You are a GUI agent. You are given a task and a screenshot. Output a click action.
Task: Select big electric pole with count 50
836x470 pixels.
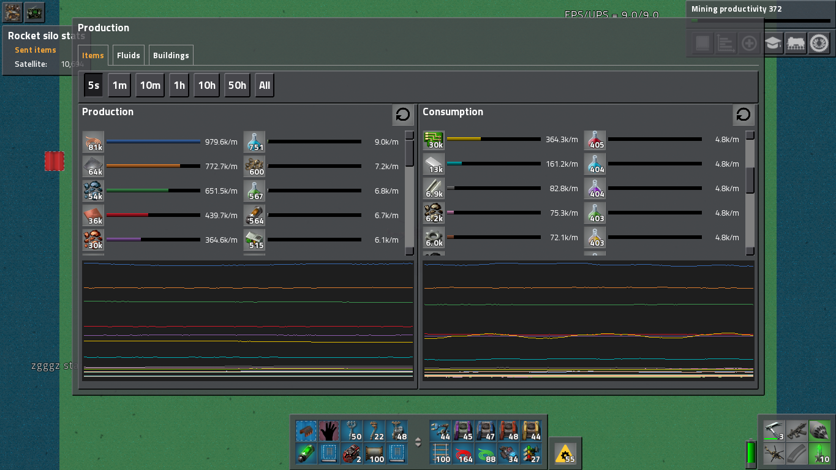(x=352, y=430)
